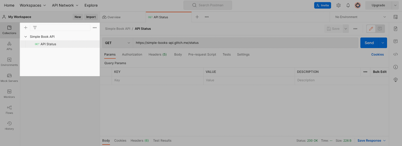Click the Save button

pyautogui.click(x=333, y=29)
